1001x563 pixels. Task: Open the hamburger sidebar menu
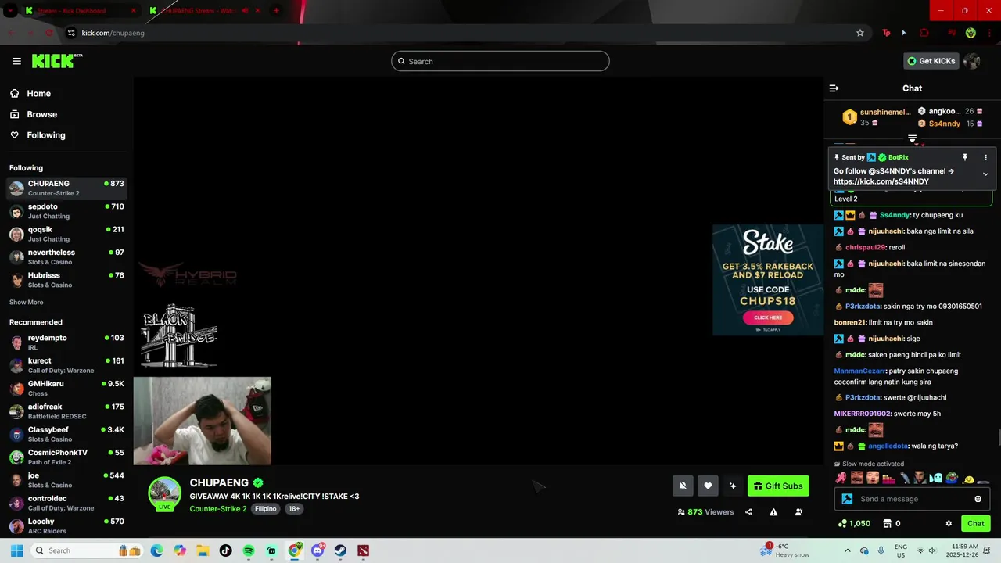click(x=16, y=61)
